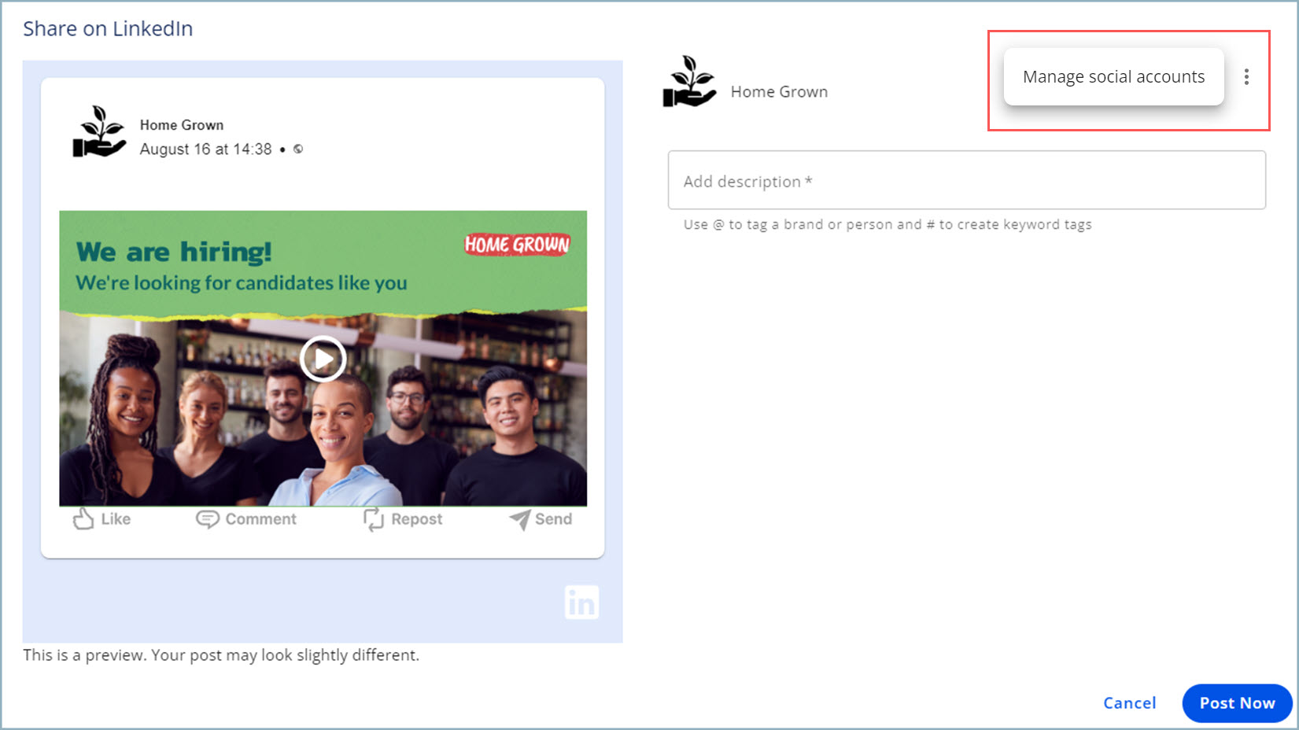Select Manage social accounts menu entry
This screenshot has width=1299, height=730.
pos(1113,76)
